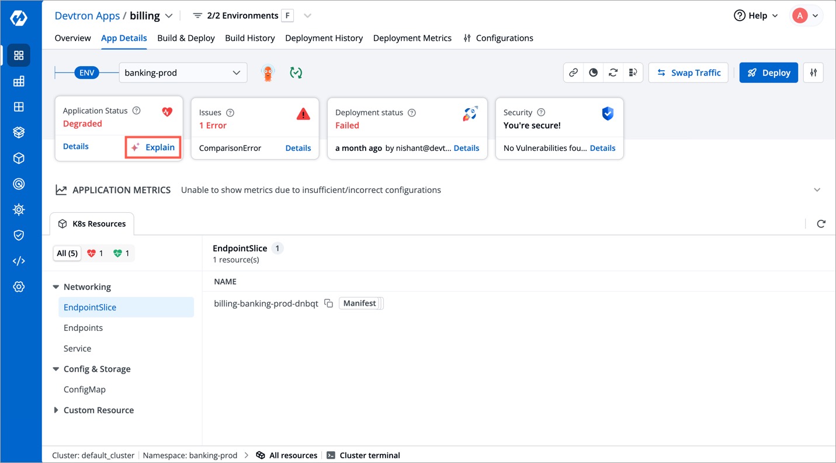Viewport: 836px width, 463px height.
Task: Open the banking-prod environment dropdown
Action: point(183,72)
